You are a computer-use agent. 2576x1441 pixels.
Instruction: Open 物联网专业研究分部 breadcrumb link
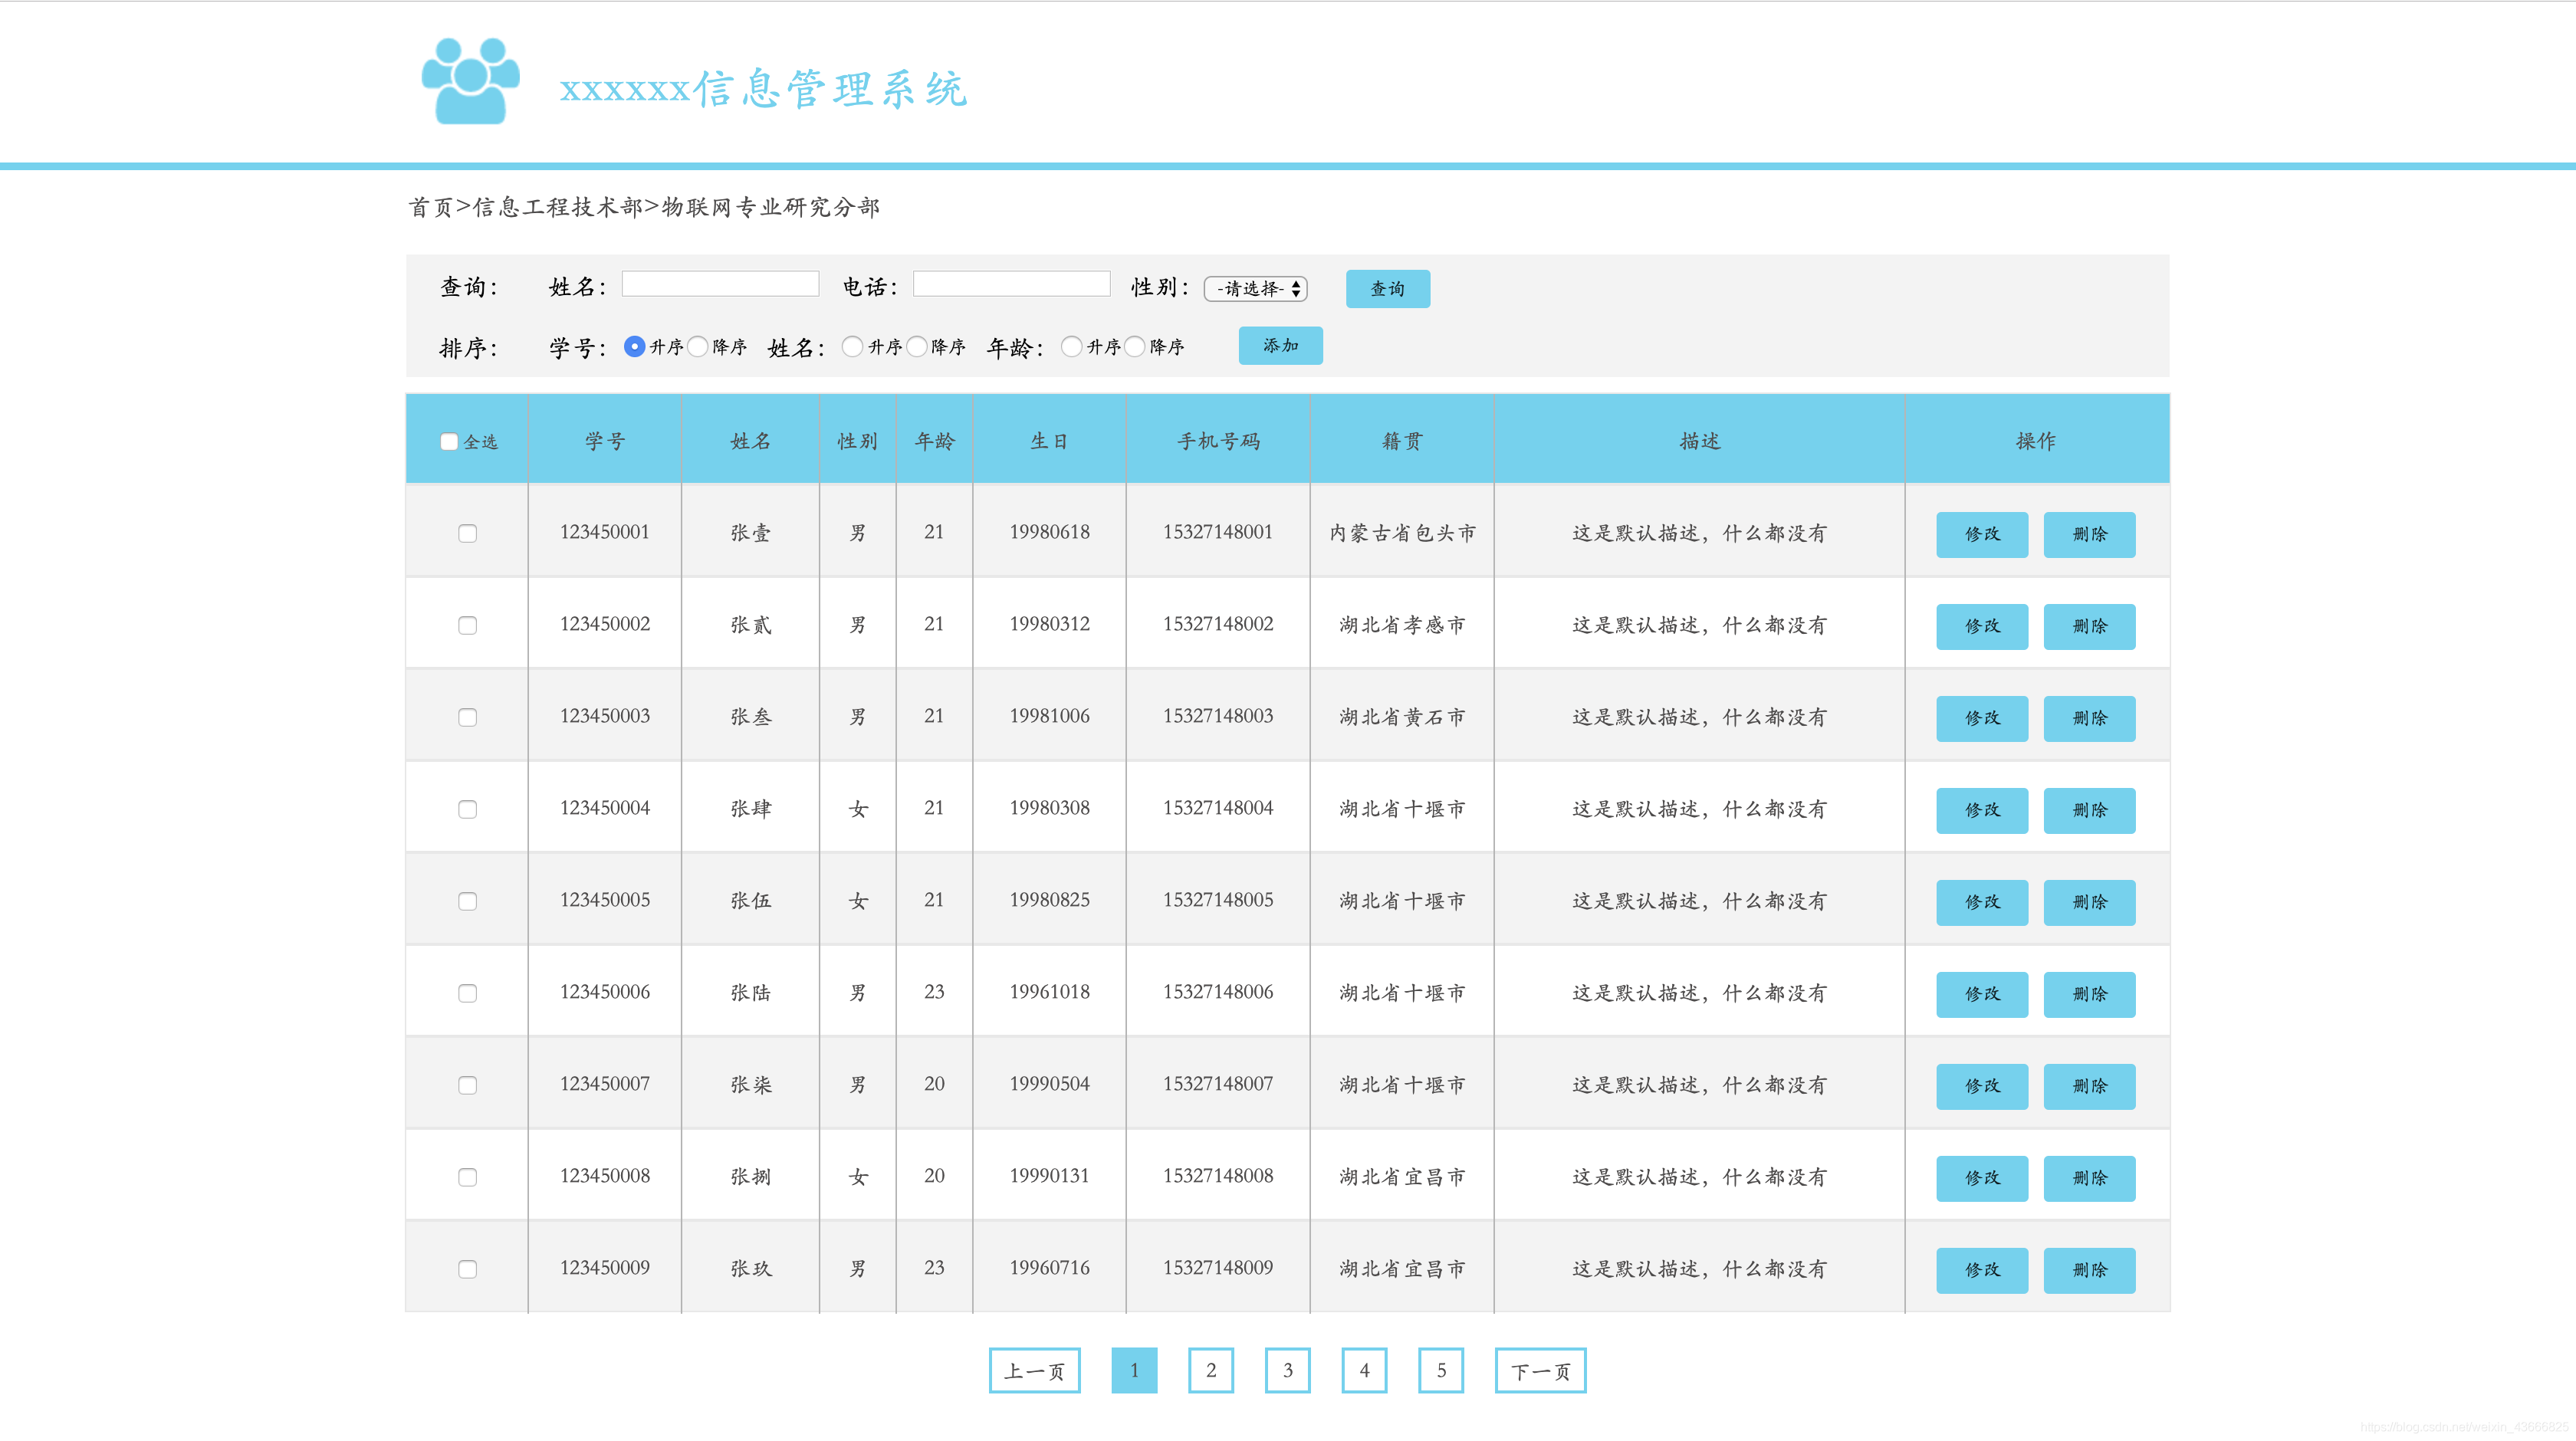[x=771, y=207]
